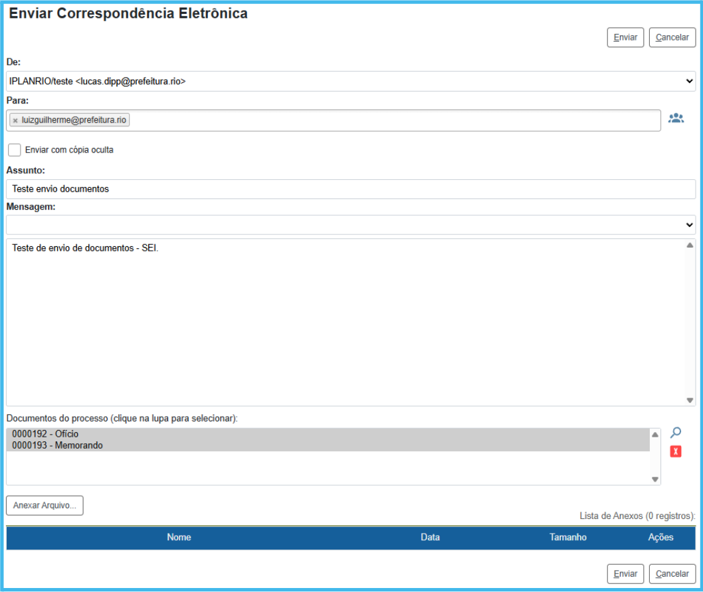This screenshot has width=703, height=592.
Task: Open recipient group selector icon
Action: coord(676,119)
